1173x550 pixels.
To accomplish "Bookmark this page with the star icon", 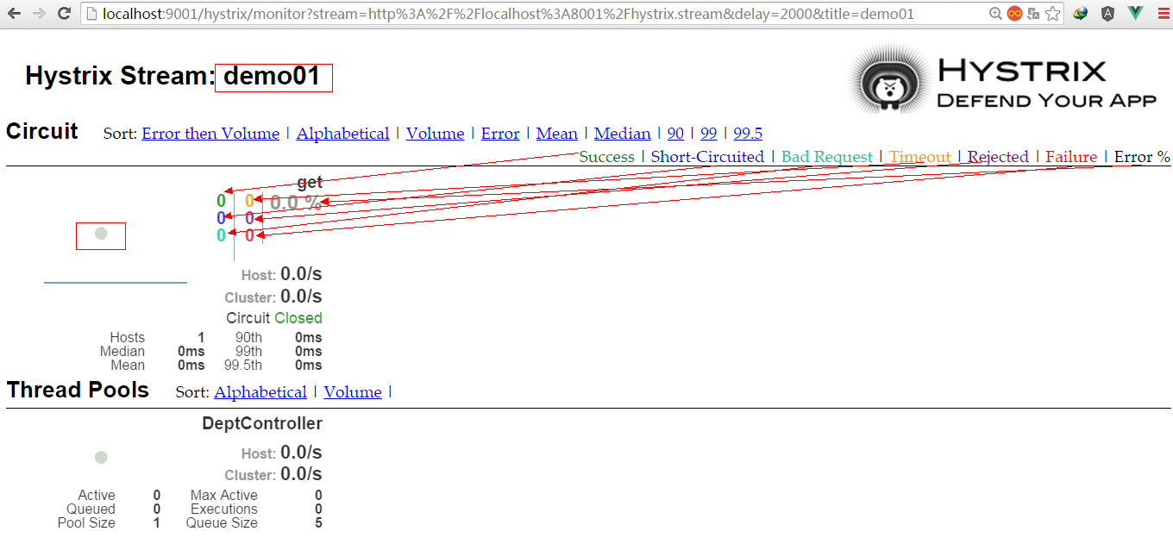I will 1052,14.
